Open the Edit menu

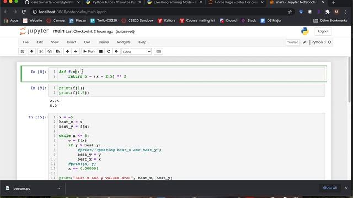click(x=40, y=42)
